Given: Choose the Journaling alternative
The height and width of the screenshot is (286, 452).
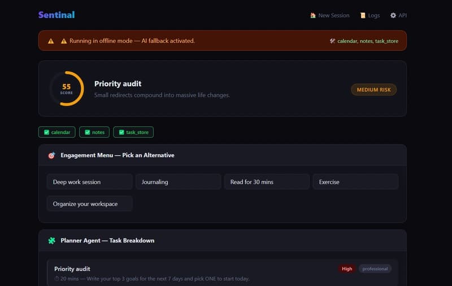Looking at the screenshot, I should 179,182.
